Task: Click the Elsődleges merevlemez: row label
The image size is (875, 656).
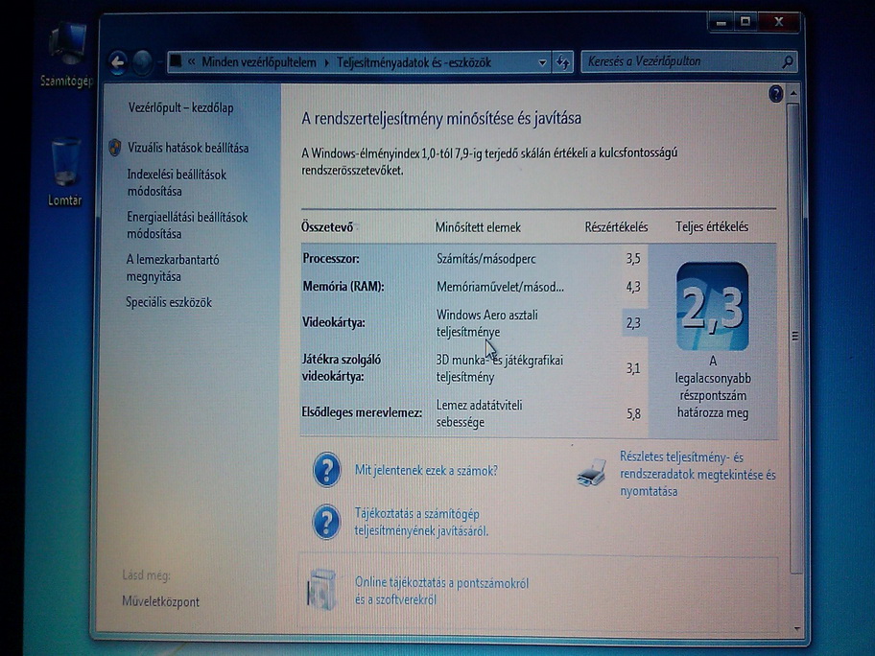Action: point(362,412)
